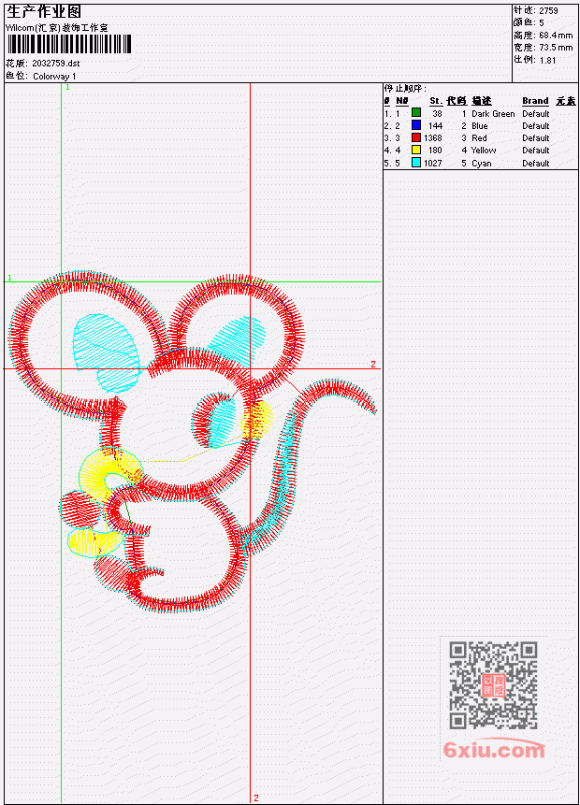Click the Cyan color swatch
The width and height of the screenshot is (580, 805).
point(416,163)
